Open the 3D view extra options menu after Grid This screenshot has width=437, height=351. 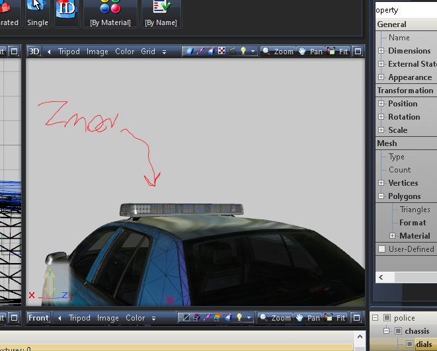pos(164,52)
